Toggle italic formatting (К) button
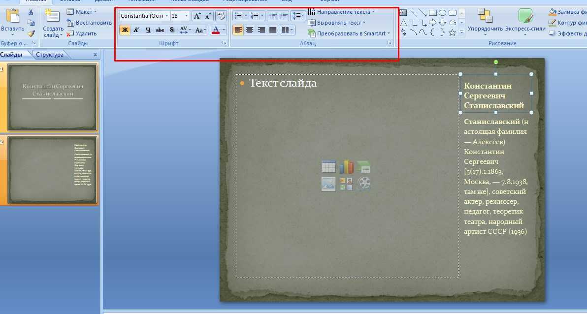This screenshot has width=587, height=314. click(x=136, y=30)
